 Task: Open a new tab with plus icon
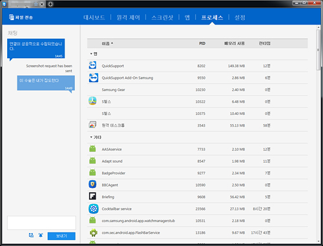coord(50,4)
